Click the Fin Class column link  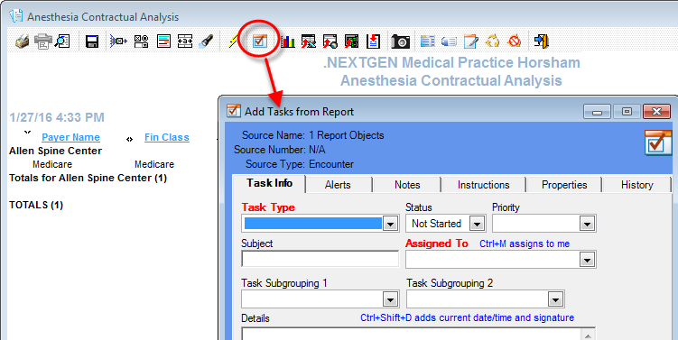click(x=167, y=137)
